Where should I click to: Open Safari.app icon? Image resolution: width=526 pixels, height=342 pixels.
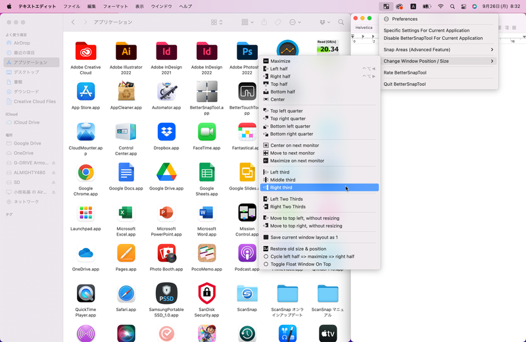tap(126, 293)
